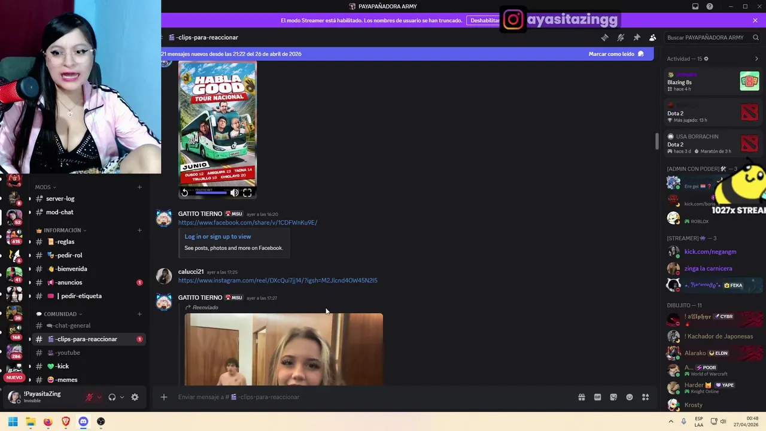Image resolution: width=766 pixels, height=431 pixels.
Task: Open the forwarded video thumbnail from GATITO TIERNO
Action: tap(284, 350)
